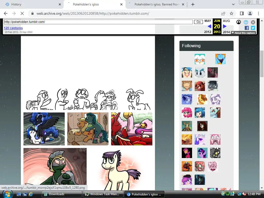Click the taskbar clock showing 12:48 PM
264x198 pixels.
pyautogui.click(x=254, y=194)
